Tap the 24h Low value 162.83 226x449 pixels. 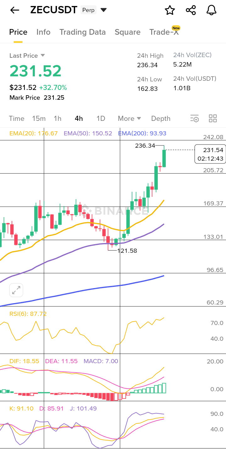point(147,89)
